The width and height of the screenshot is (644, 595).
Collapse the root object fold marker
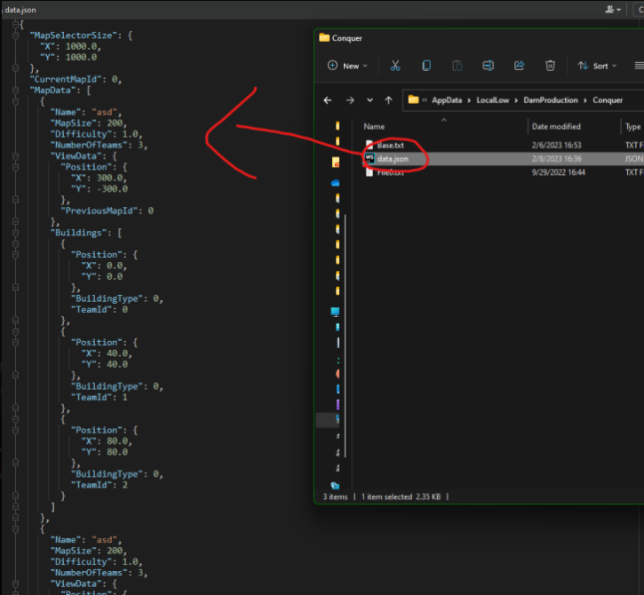[x=16, y=25]
